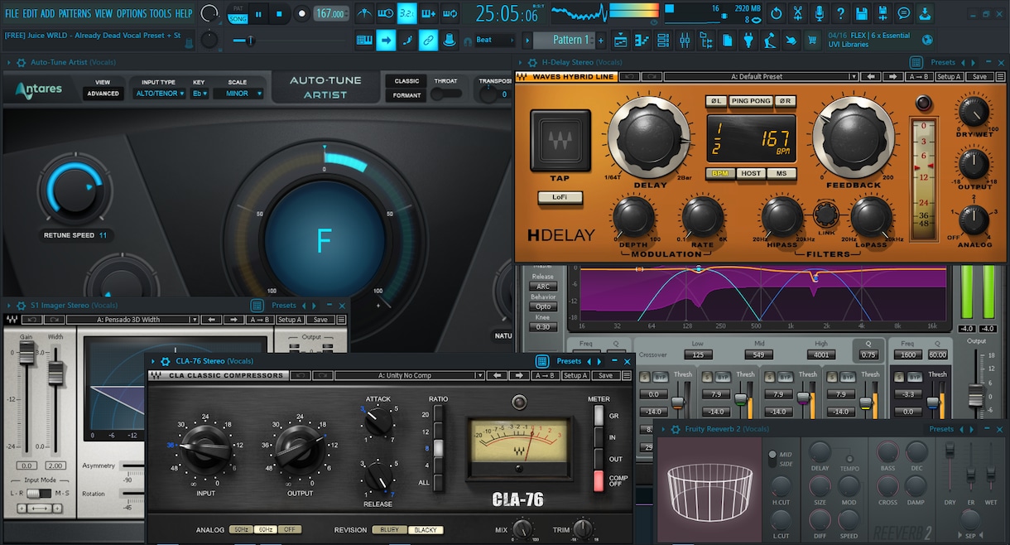The image size is (1010, 545).
Task: Open the TOOLS menu
Action: (161, 13)
